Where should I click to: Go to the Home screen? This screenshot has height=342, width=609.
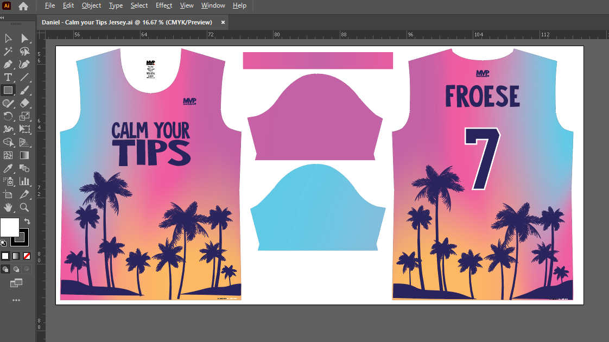23,7
